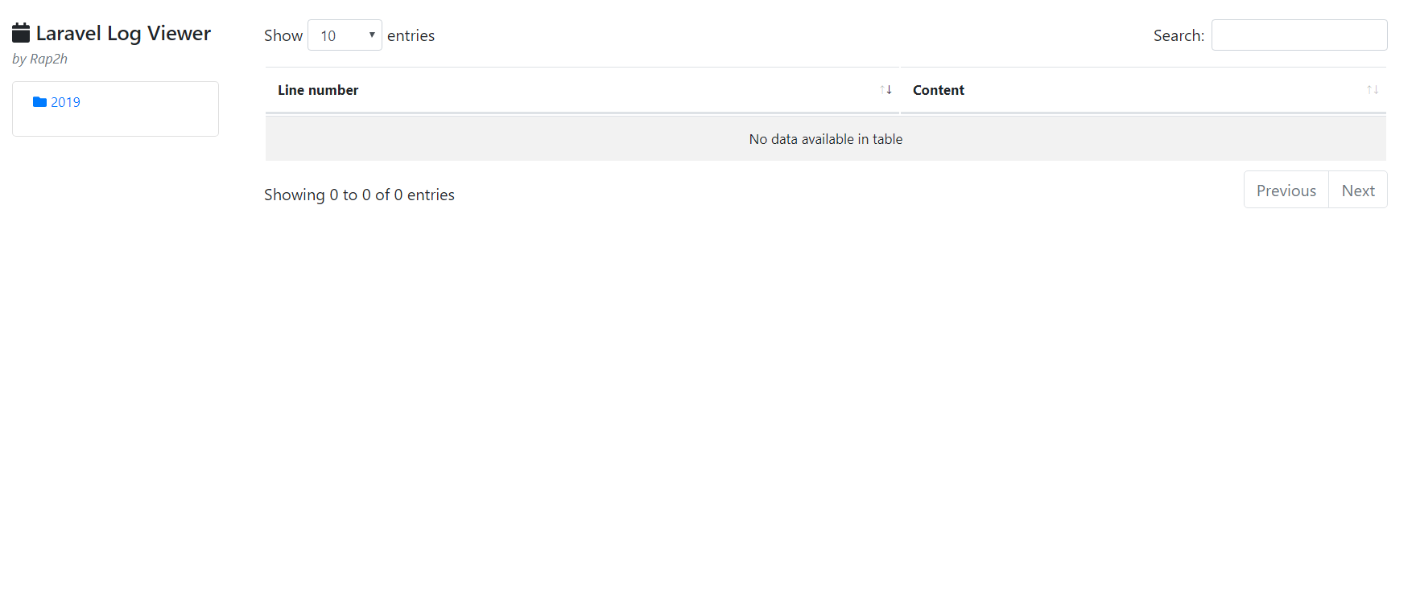Click the calendar icon beside Laravel Log Viewer
Image resolution: width=1416 pixels, height=603 pixels.
[x=21, y=33]
